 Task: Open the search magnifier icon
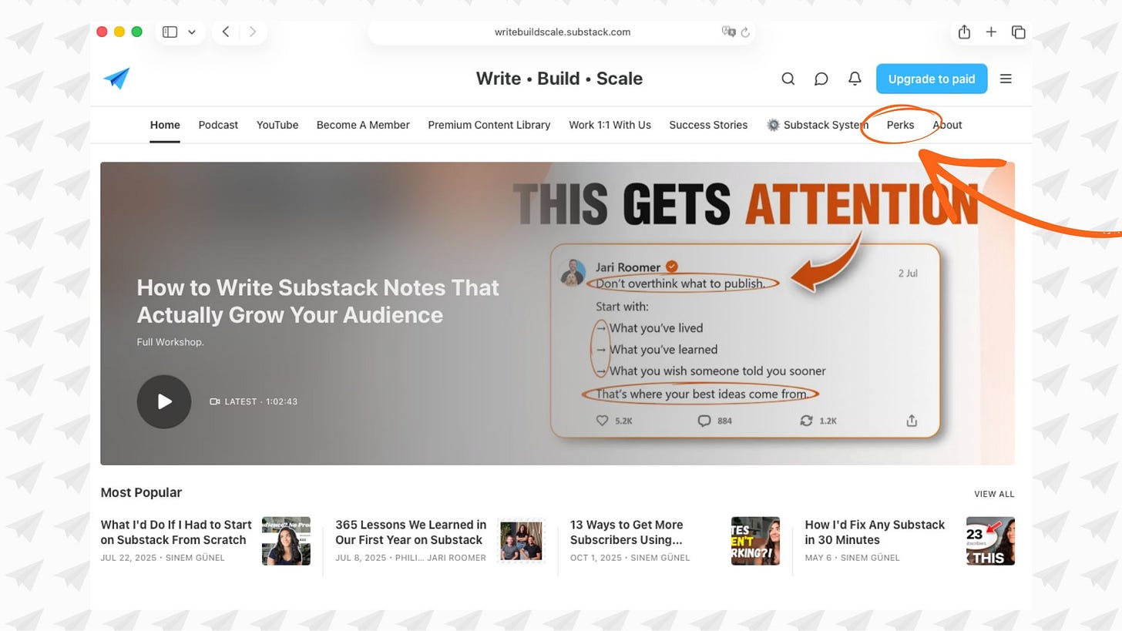coord(788,79)
